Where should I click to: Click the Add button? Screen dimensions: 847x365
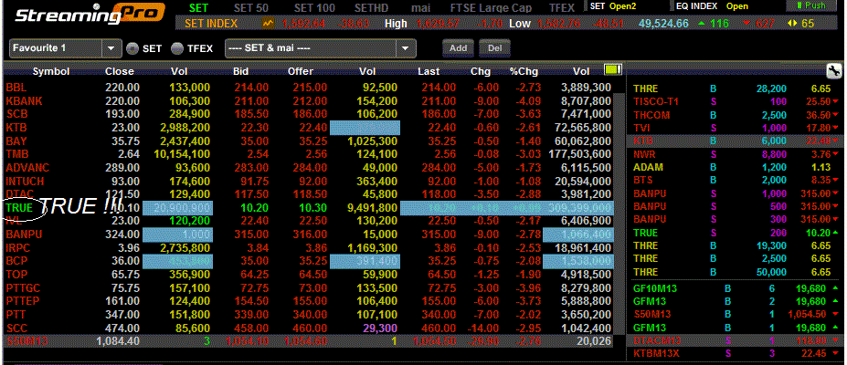(x=458, y=48)
